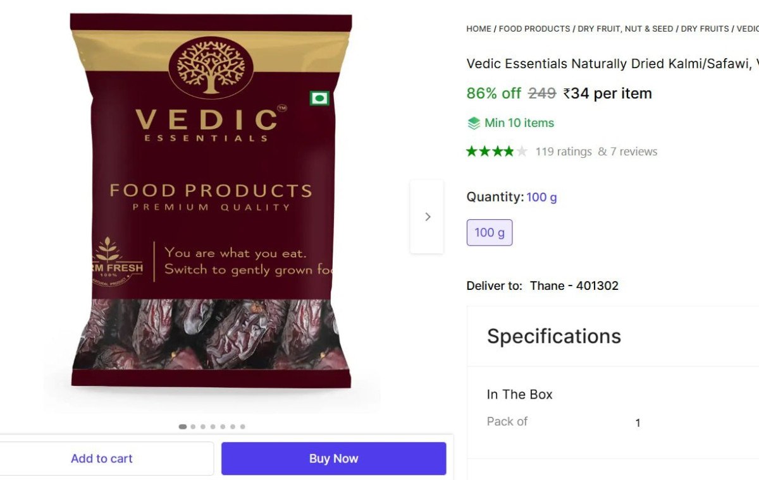Click the third dot under the product image
The height and width of the screenshot is (480, 759).
[202, 426]
